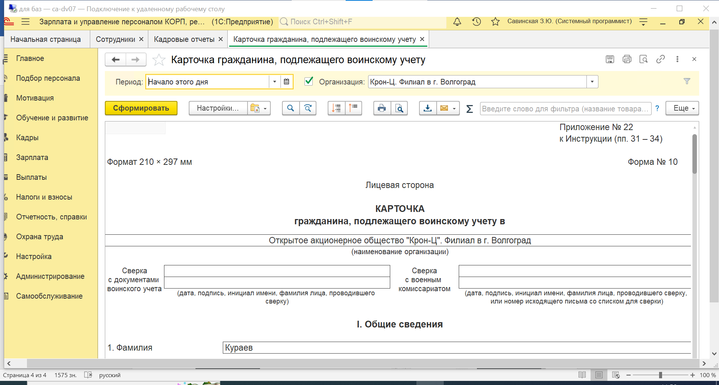Viewport: 719px width, 385px height.
Task: Uncheck the Организация filter checkbox
Action: tap(309, 81)
